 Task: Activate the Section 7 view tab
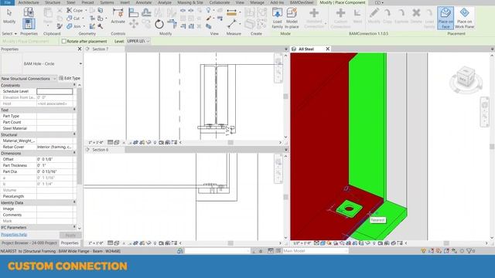[101, 49]
